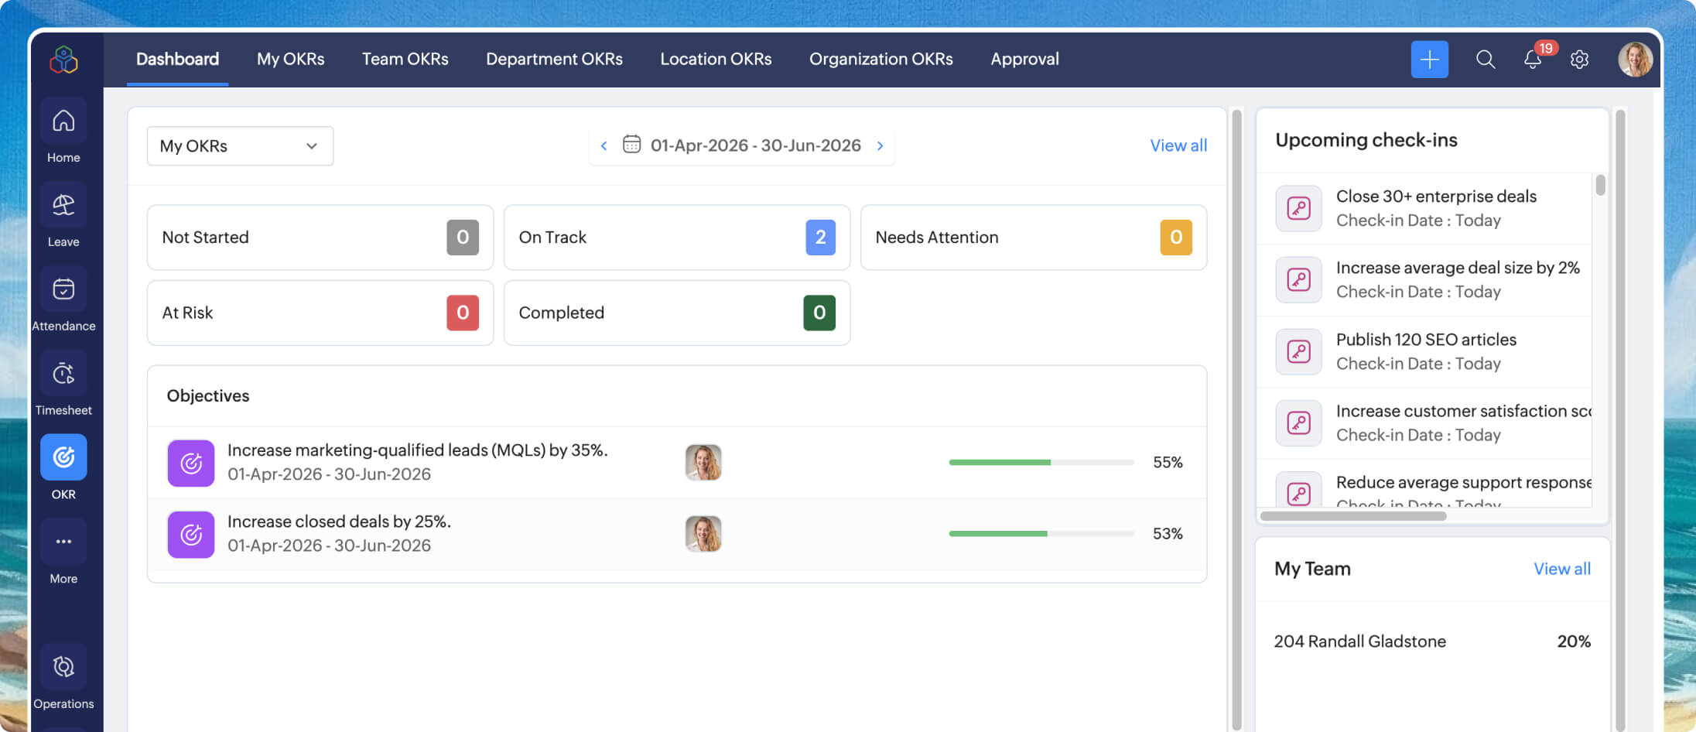Go to previous quarter with left chevron
The image size is (1696, 732).
coord(604,145)
